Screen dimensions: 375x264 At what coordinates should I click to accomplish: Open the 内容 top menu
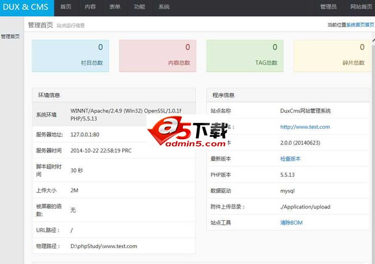[x=90, y=7]
